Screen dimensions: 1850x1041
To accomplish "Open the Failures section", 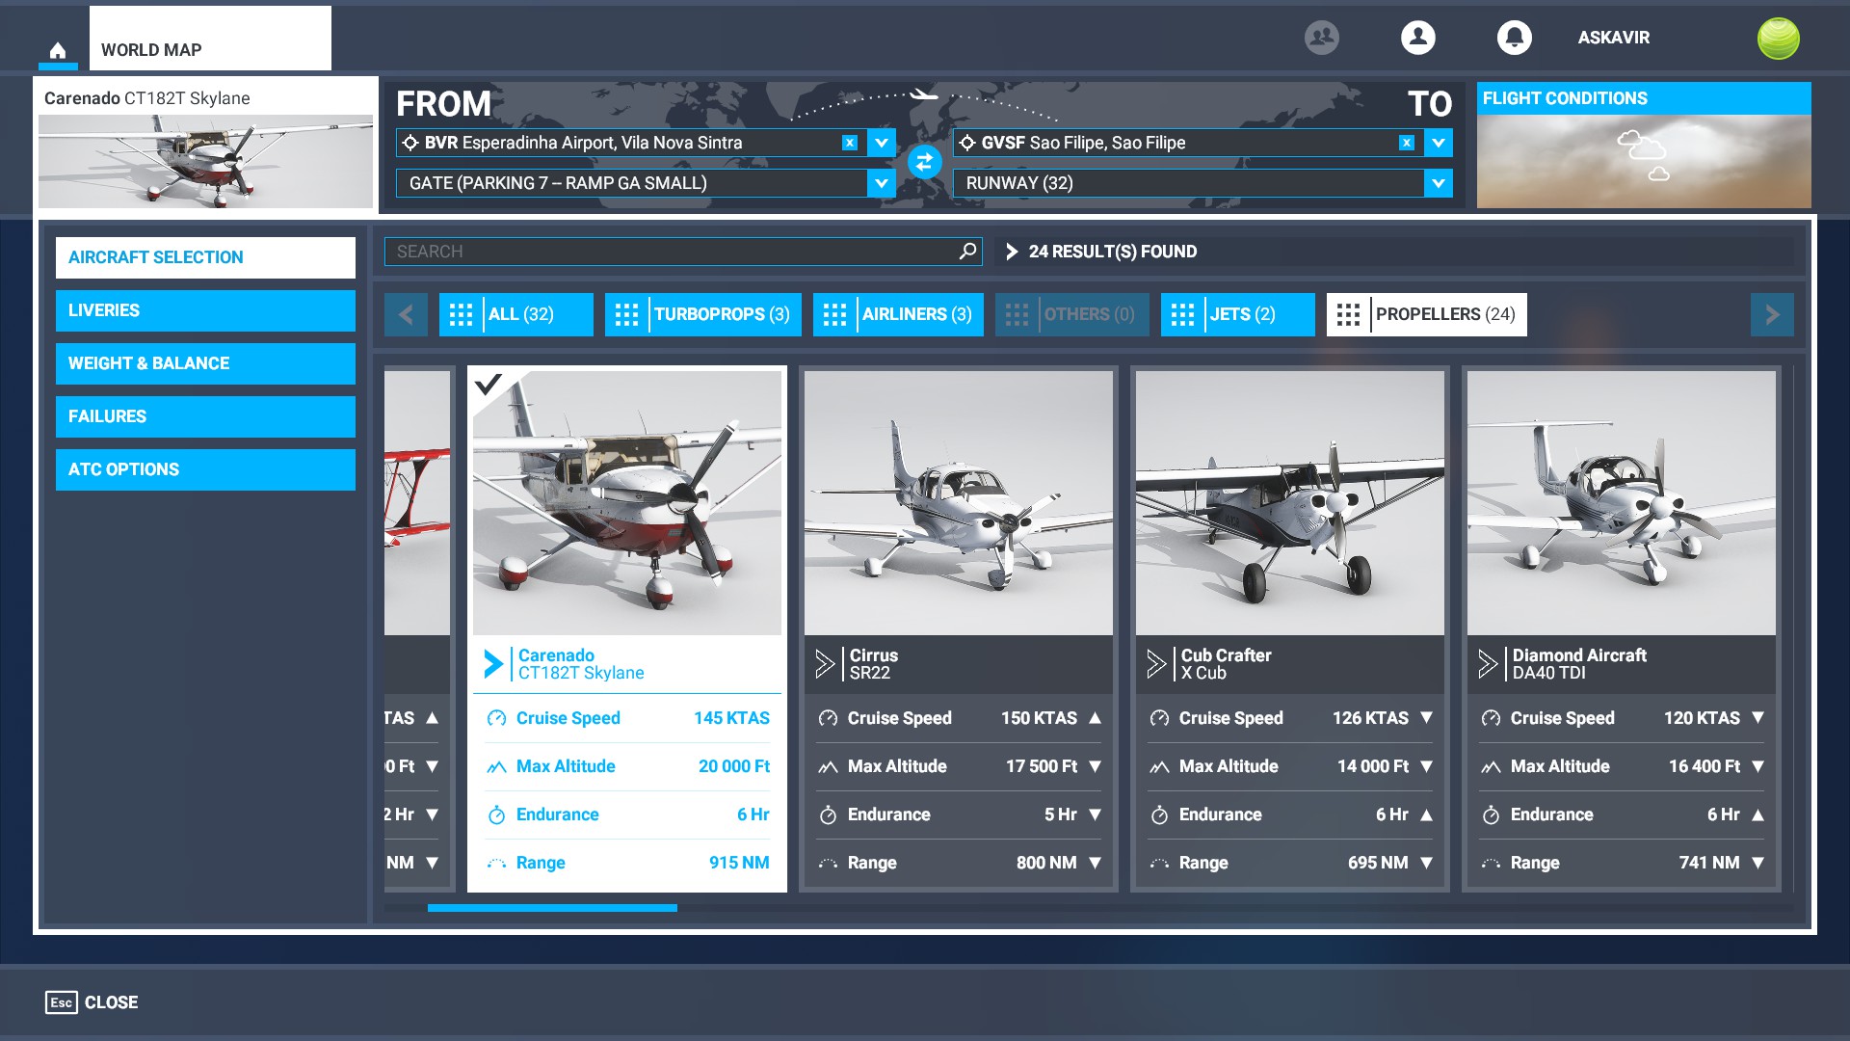I will point(205,416).
